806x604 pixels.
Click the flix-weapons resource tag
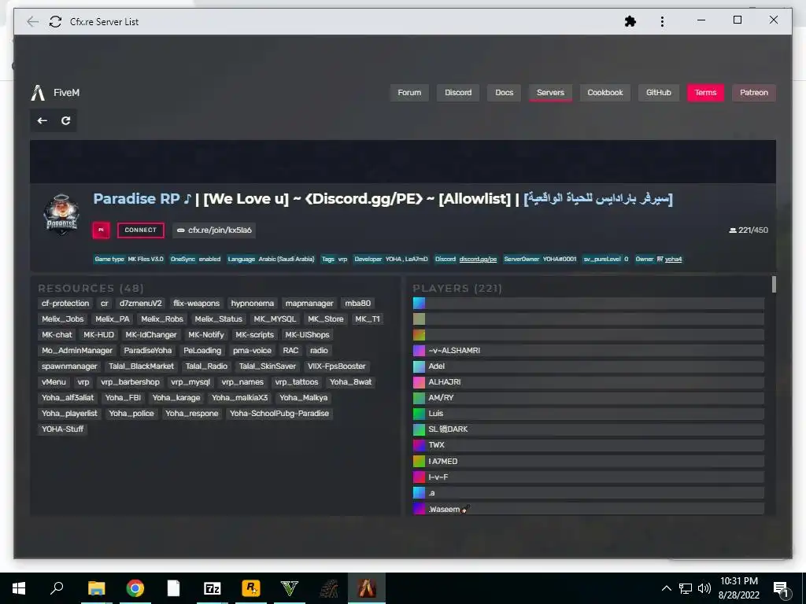196,304
